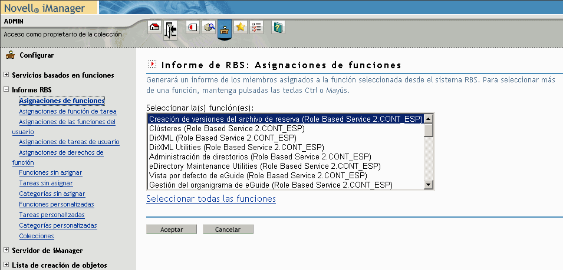Open Tareas sin asignar report
The image size is (563, 270).
[x=46, y=183]
